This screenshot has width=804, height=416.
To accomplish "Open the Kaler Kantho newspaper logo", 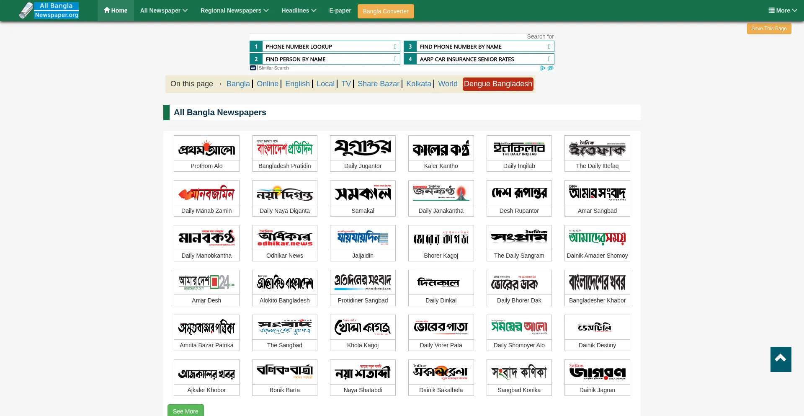I will 441,148.
